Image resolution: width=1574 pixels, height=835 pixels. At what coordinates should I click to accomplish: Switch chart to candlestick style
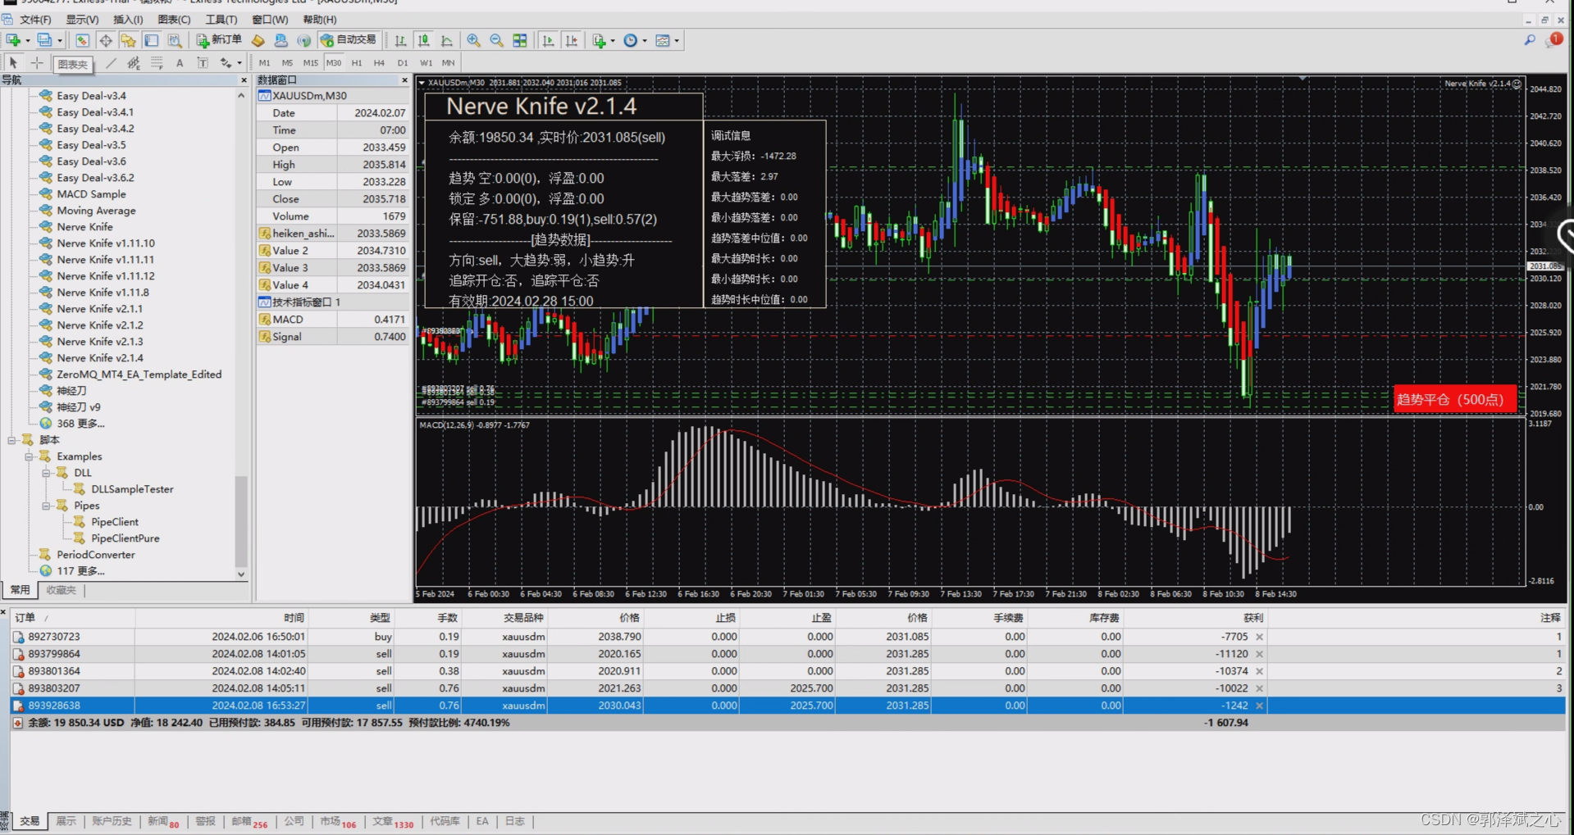point(423,40)
